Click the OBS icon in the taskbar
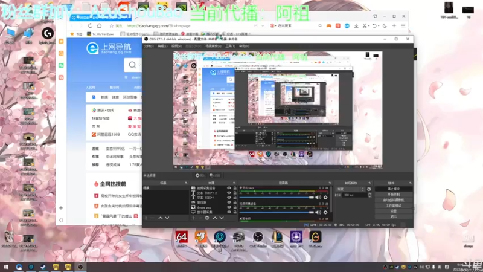 80,267
